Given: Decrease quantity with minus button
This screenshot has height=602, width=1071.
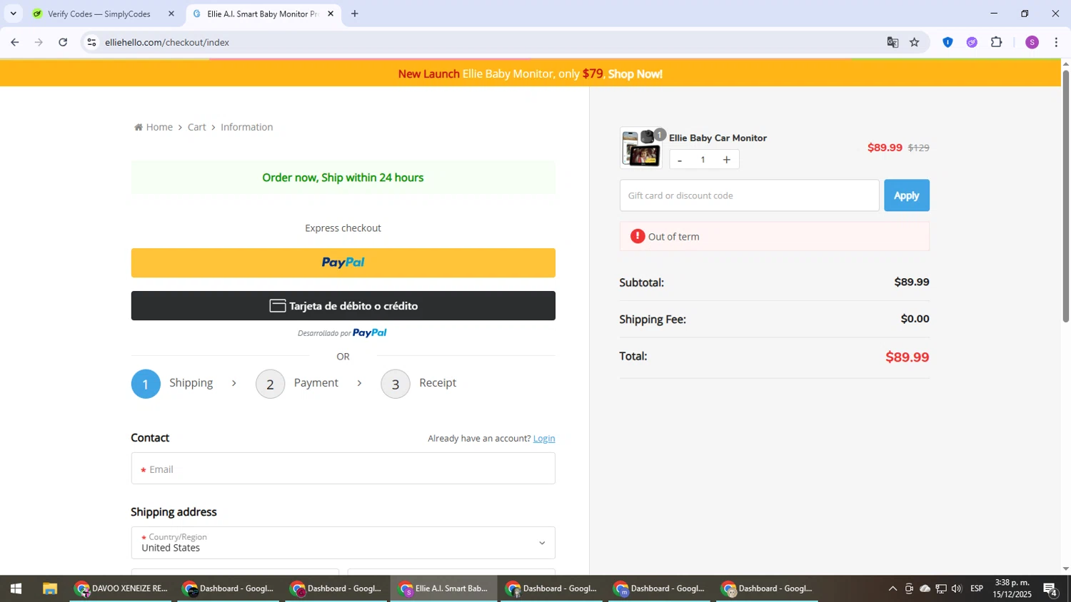Looking at the screenshot, I should click(680, 160).
